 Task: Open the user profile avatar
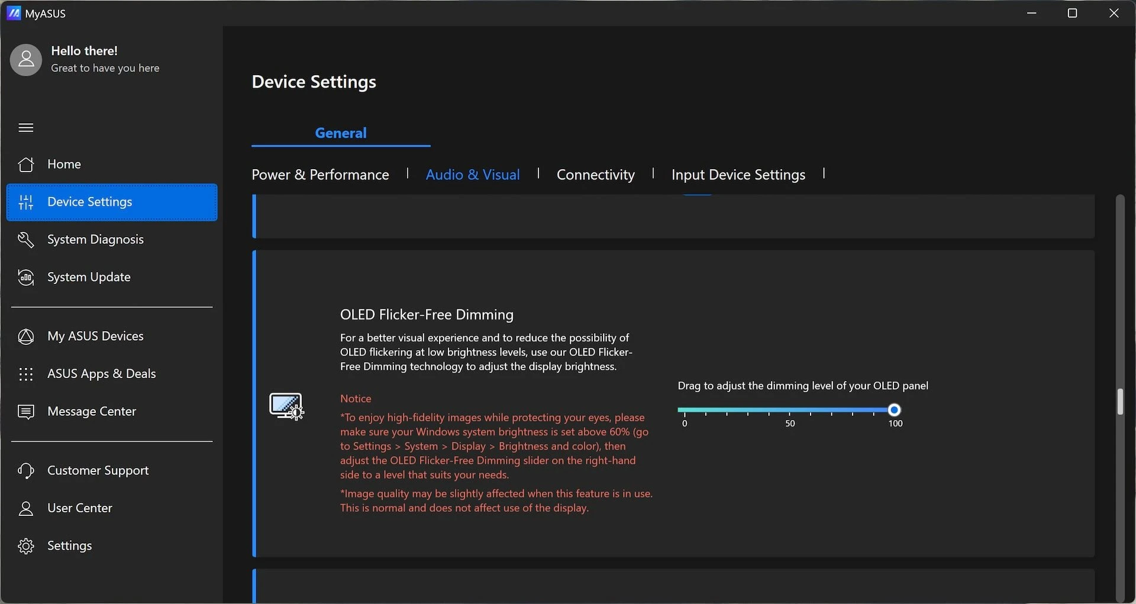[x=26, y=60]
